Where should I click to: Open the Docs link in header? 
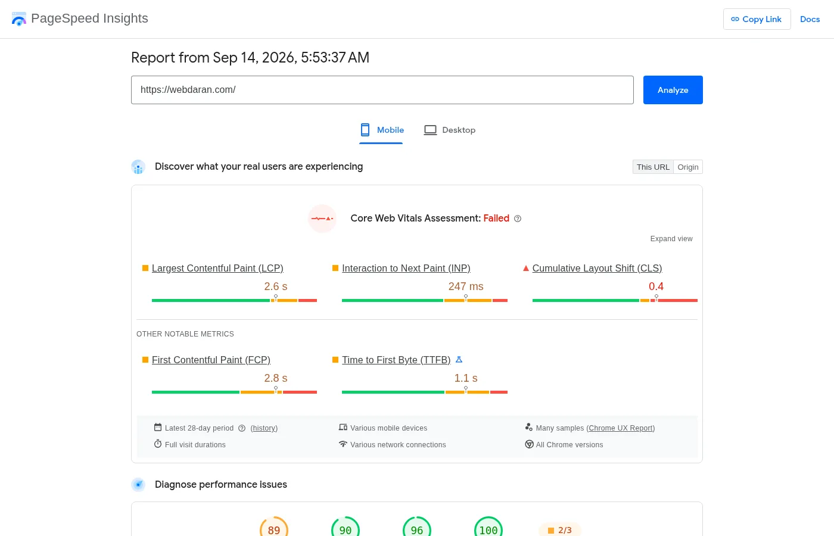pos(810,19)
